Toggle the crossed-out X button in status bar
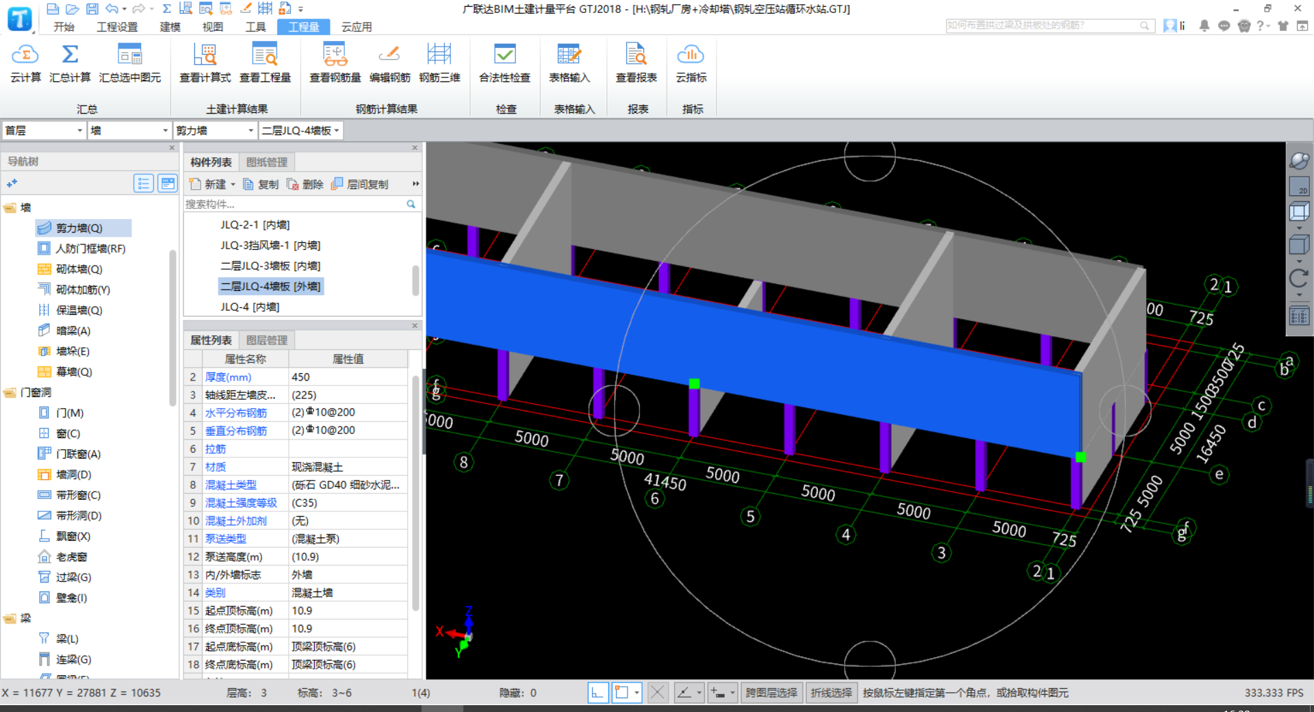1314x712 pixels. pos(657,693)
